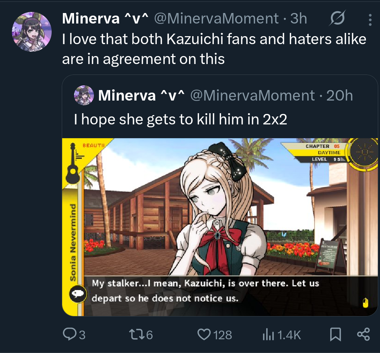Viewport: 380px width, 353px height.
Task: Open the 3h timestamp link
Action: pyautogui.click(x=299, y=18)
